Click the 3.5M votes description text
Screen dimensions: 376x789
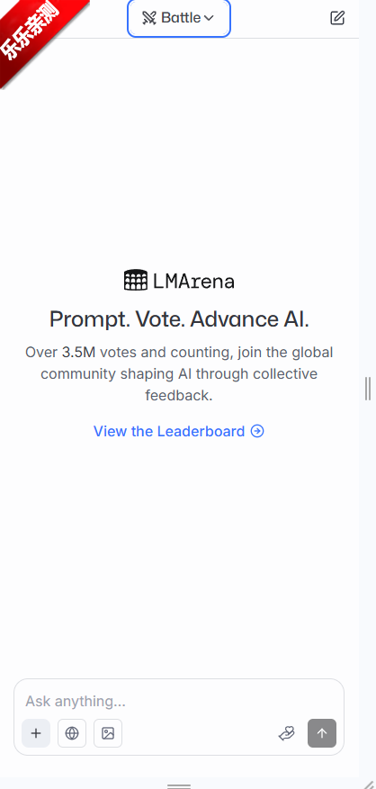point(179,374)
